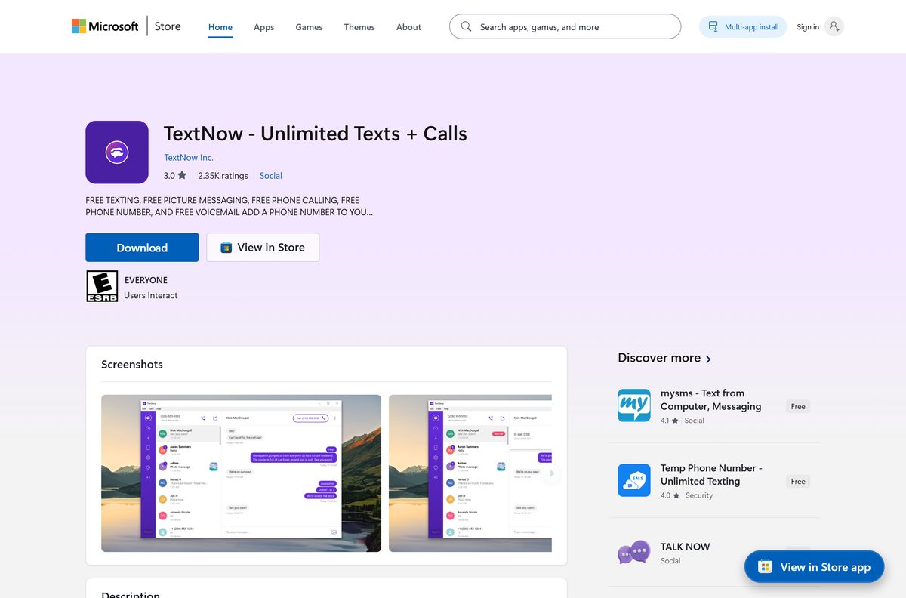The height and width of the screenshot is (598, 906).
Task: Click the Sign in link
Action: [808, 27]
